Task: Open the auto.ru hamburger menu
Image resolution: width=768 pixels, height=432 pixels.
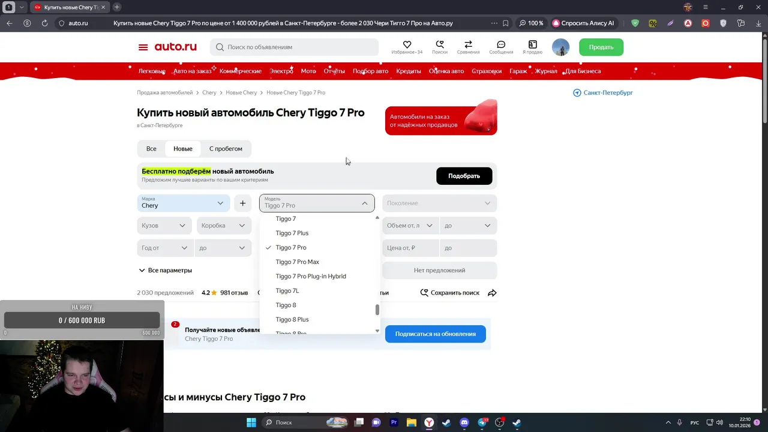Action: tap(143, 47)
